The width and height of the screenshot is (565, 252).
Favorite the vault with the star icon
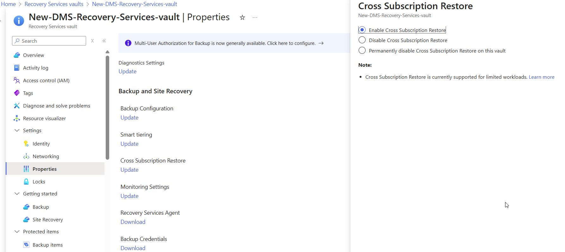[x=242, y=17]
